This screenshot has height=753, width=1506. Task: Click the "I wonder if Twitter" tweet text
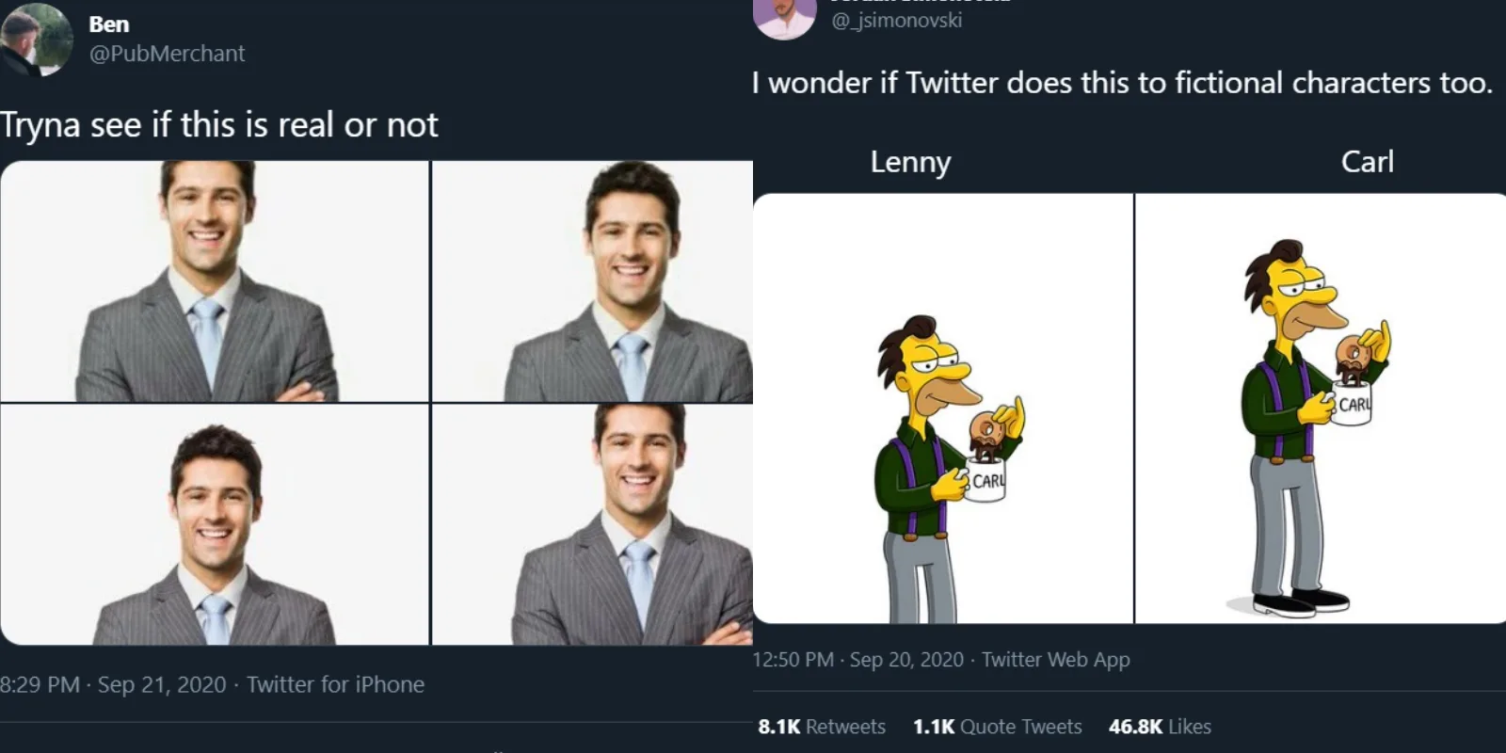(1122, 83)
